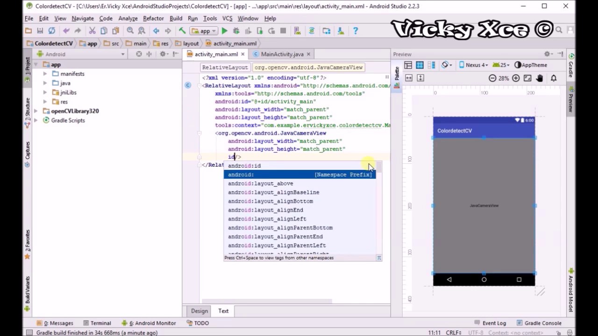Toggle blueprint view in preview
The height and width of the screenshot is (336, 598).
[420, 65]
